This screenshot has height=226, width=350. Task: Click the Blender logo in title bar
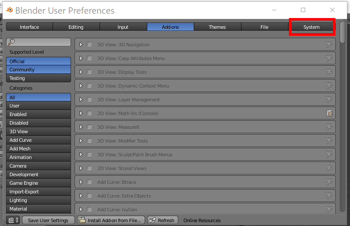9,10
